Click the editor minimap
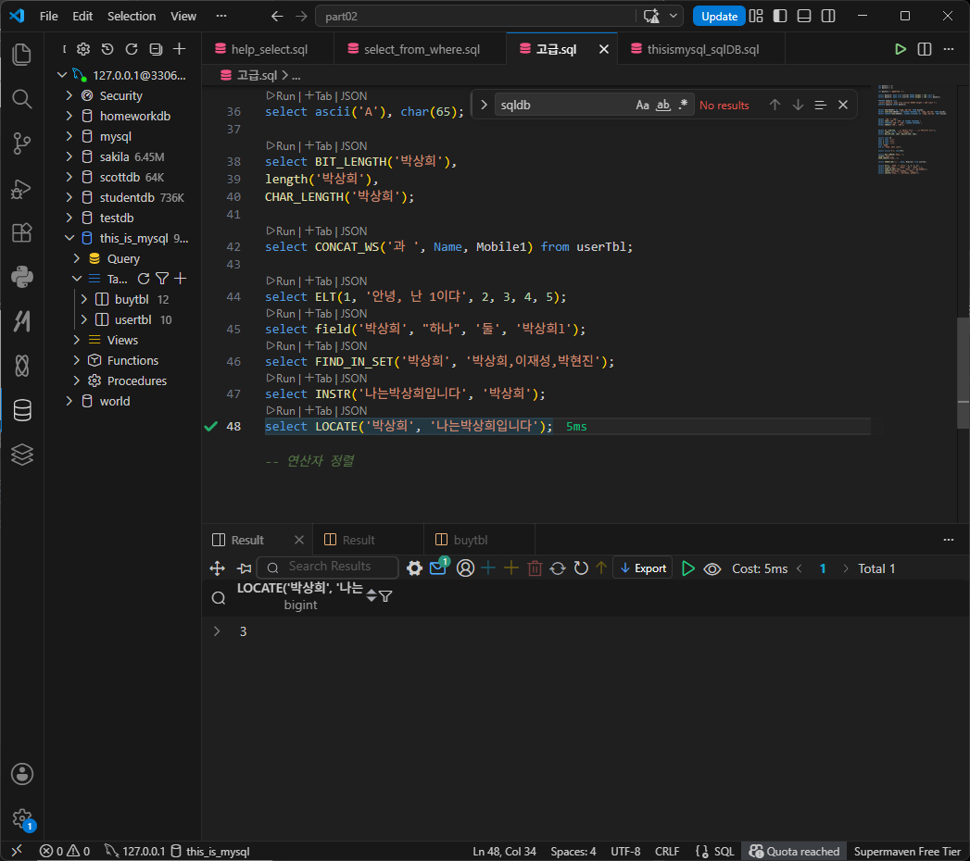Screen dimensions: 970x861 click(912, 130)
